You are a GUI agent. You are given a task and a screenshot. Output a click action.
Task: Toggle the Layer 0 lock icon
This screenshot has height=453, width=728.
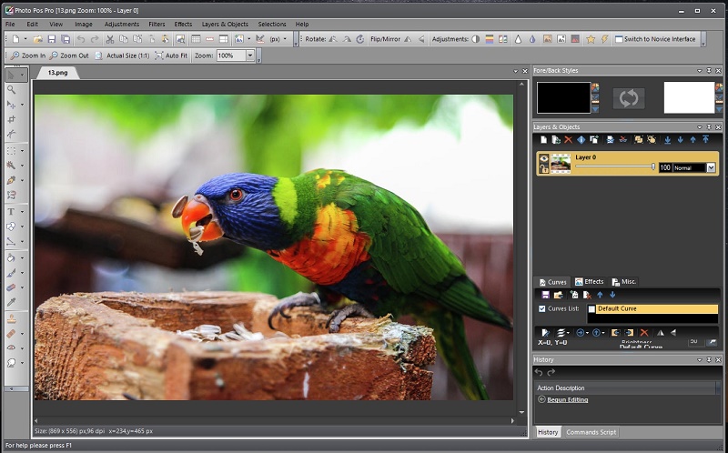coord(543,168)
